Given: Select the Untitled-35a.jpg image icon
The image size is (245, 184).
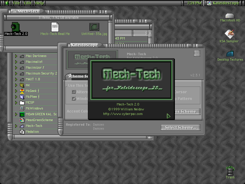Looking at the screenshot, I should click(94, 27).
